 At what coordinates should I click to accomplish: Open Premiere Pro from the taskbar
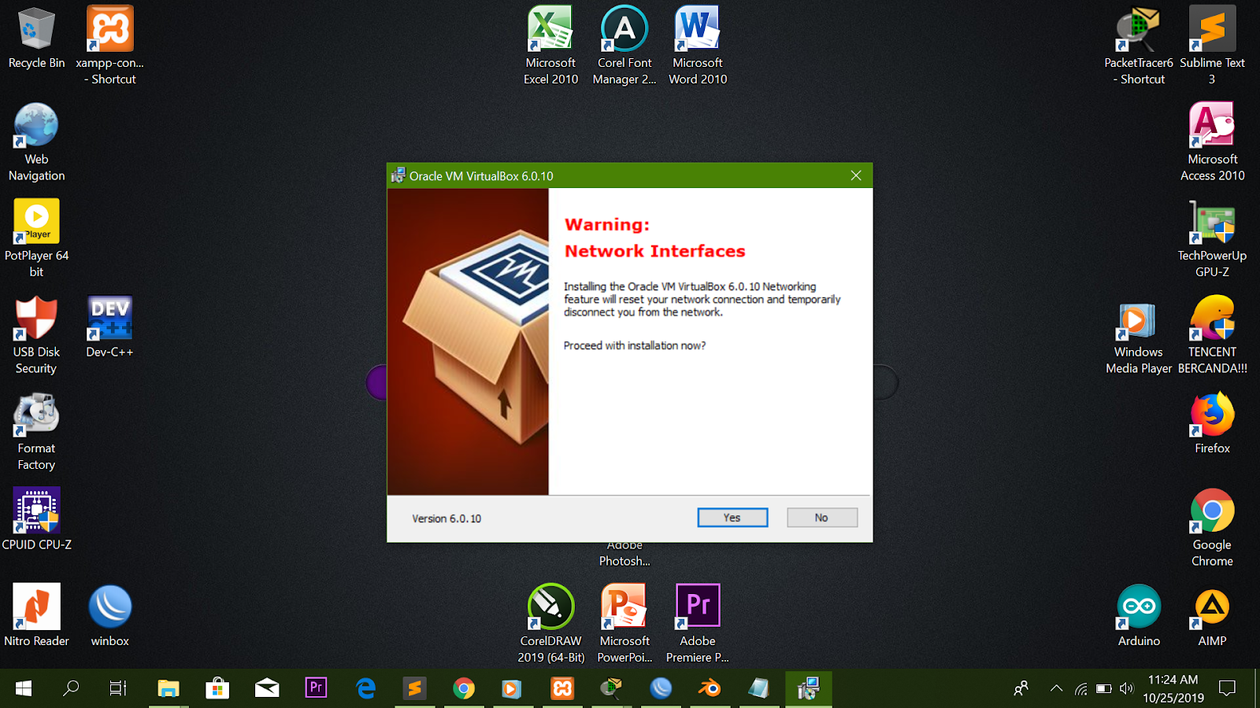[x=316, y=689]
